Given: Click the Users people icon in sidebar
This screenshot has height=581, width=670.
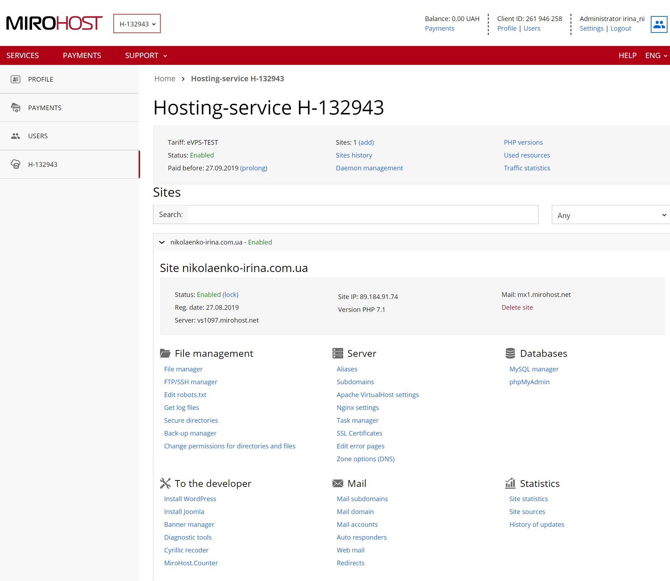Looking at the screenshot, I should 15,136.
